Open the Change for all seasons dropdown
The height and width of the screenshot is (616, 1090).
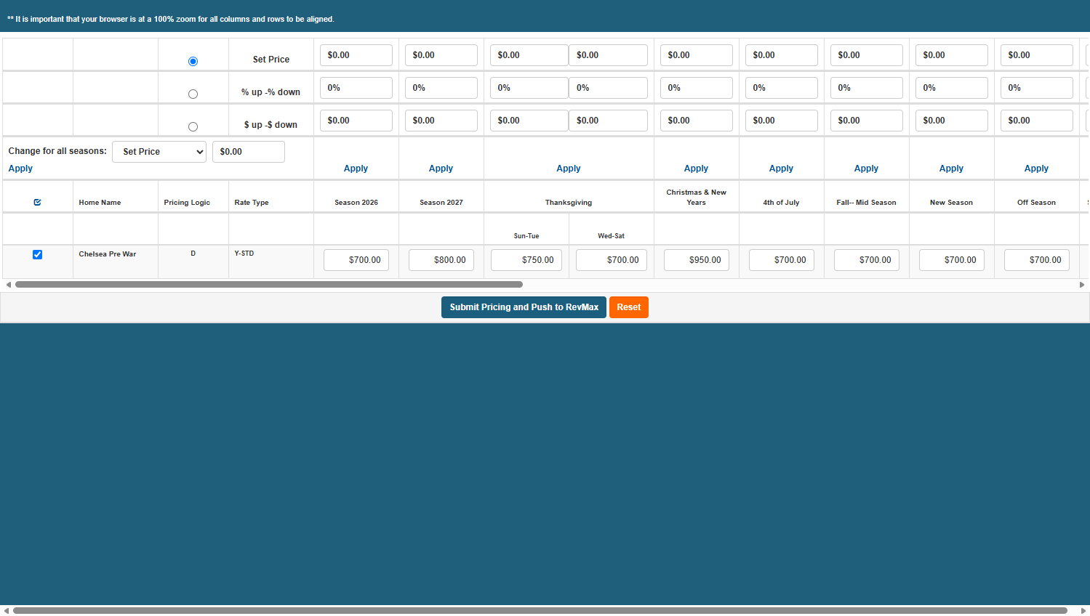pos(159,152)
